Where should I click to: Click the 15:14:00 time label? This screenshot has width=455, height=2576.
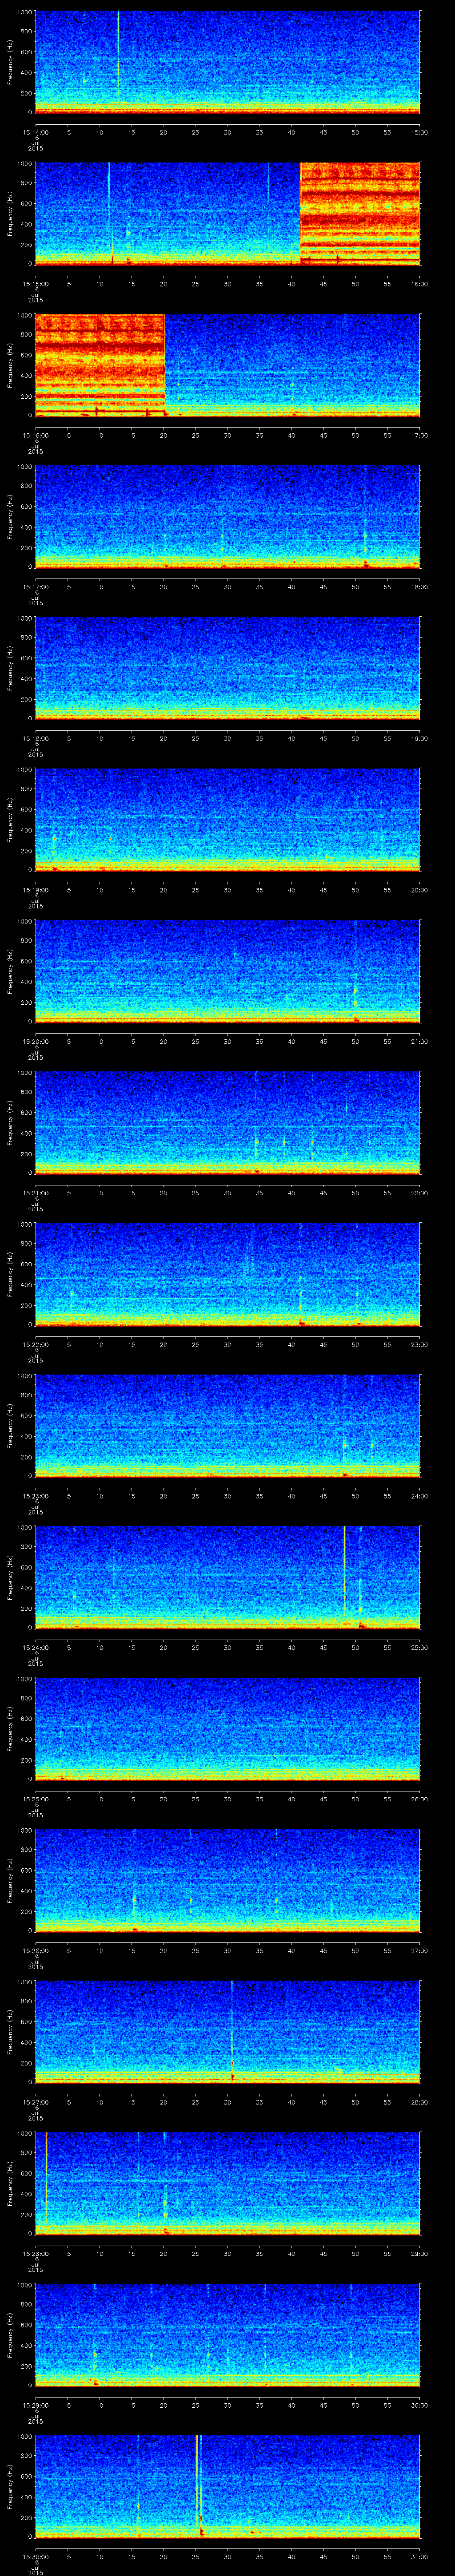point(35,132)
